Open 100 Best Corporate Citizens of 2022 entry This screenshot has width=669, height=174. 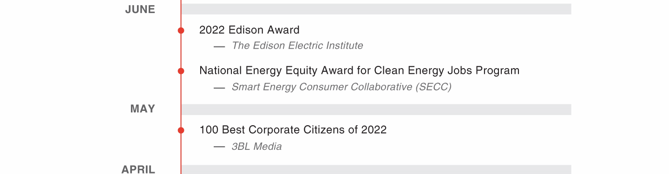[293, 130]
